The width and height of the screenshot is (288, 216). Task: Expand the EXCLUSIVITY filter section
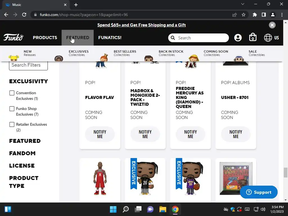pyautogui.click(x=28, y=81)
